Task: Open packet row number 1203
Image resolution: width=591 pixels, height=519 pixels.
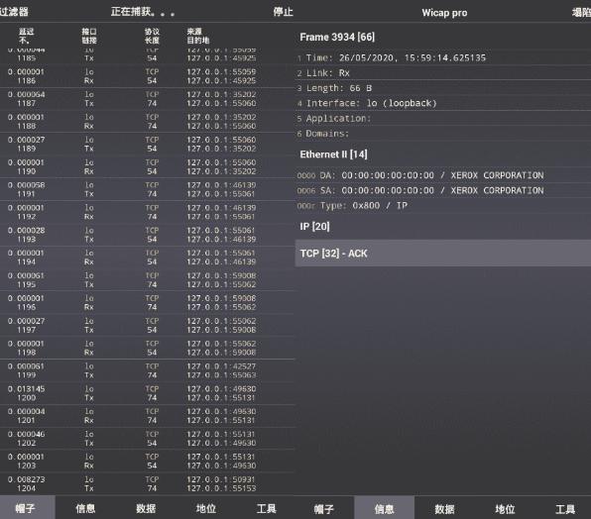Action: [x=148, y=461]
